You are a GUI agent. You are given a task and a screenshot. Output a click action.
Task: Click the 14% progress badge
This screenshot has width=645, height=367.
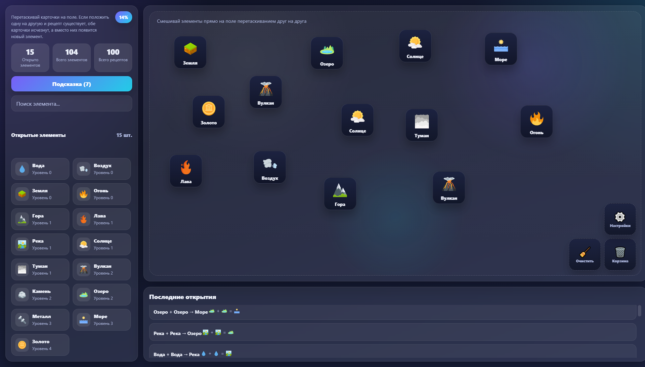[x=123, y=17]
